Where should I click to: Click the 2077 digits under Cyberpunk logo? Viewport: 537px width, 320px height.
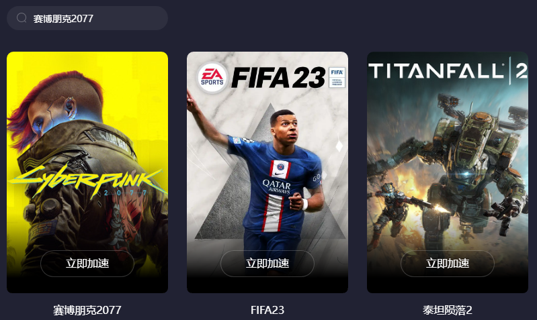click(x=126, y=193)
